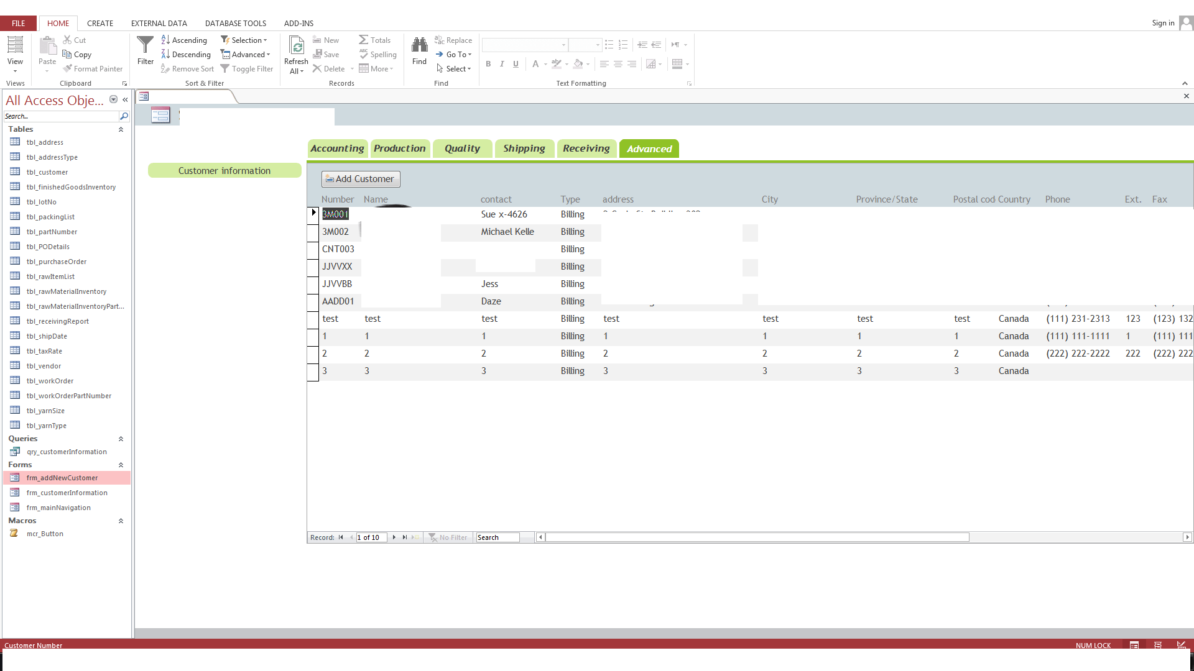
Task: Collapse the Tables group in navigation pane
Action: tap(121, 129)
